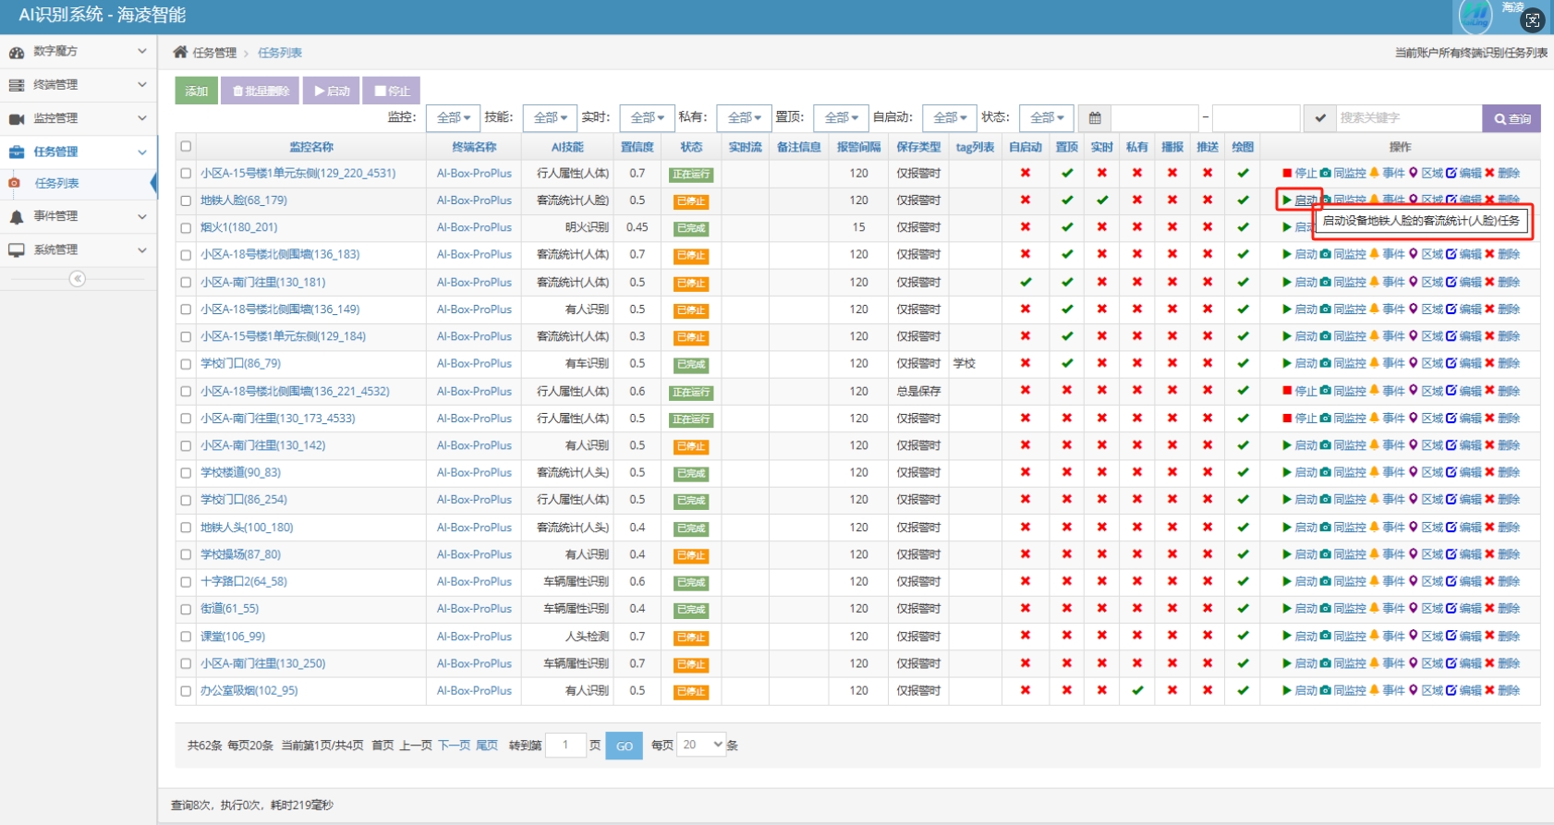
Task: Click the checkmark confirm button beside date range
Action: [x=1320, y=118]
